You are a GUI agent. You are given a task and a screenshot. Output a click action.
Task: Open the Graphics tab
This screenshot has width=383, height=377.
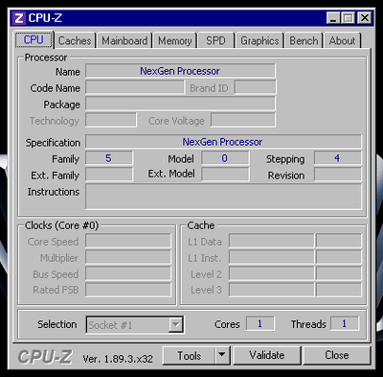click(259, 41)
